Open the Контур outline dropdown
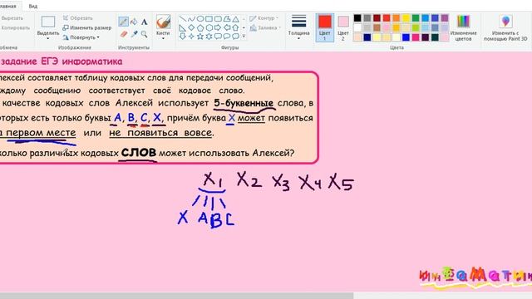Screen dimensions: 532x299 (x=264, y=18)
